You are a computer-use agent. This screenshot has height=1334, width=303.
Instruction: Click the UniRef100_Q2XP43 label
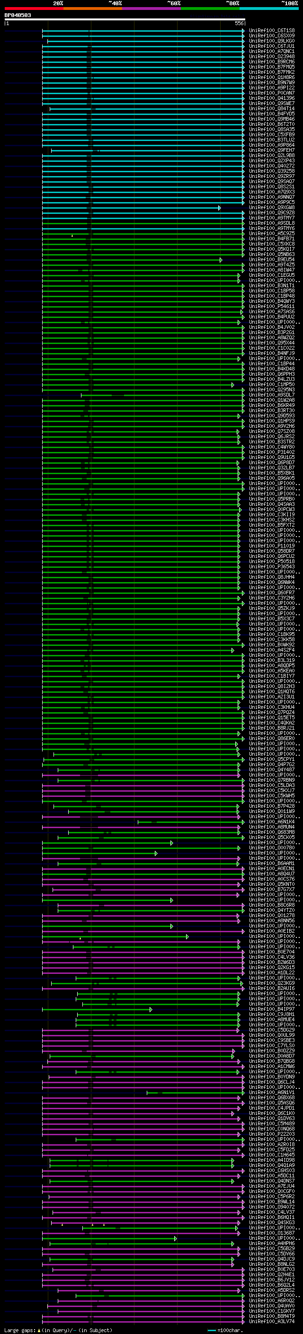(272, 160)
